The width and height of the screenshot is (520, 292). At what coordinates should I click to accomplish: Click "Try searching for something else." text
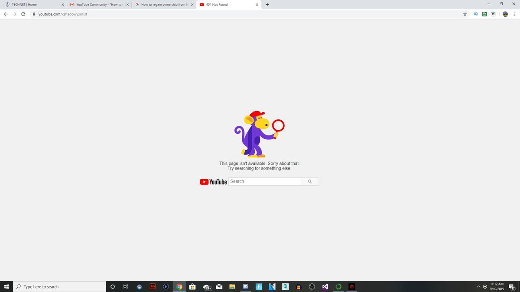[x=259, y=168]
